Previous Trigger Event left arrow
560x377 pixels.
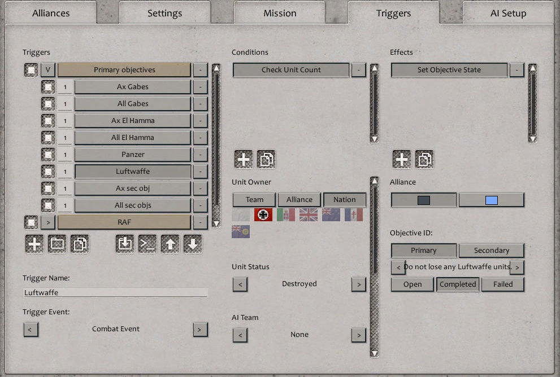click(x=31, y=330)
